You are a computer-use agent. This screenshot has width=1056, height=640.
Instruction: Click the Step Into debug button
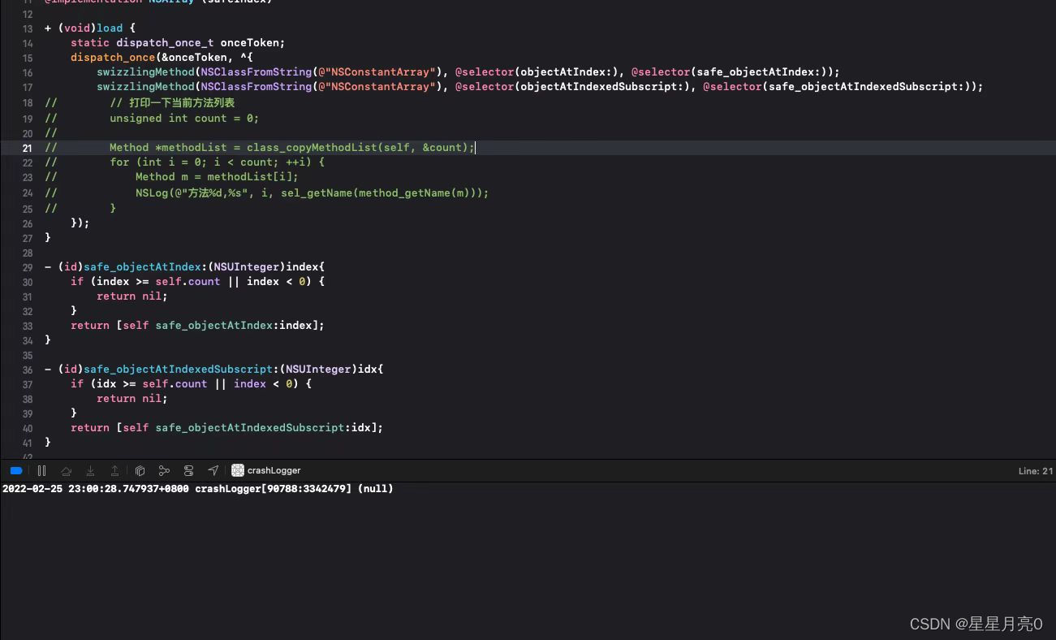coord(91,470)
